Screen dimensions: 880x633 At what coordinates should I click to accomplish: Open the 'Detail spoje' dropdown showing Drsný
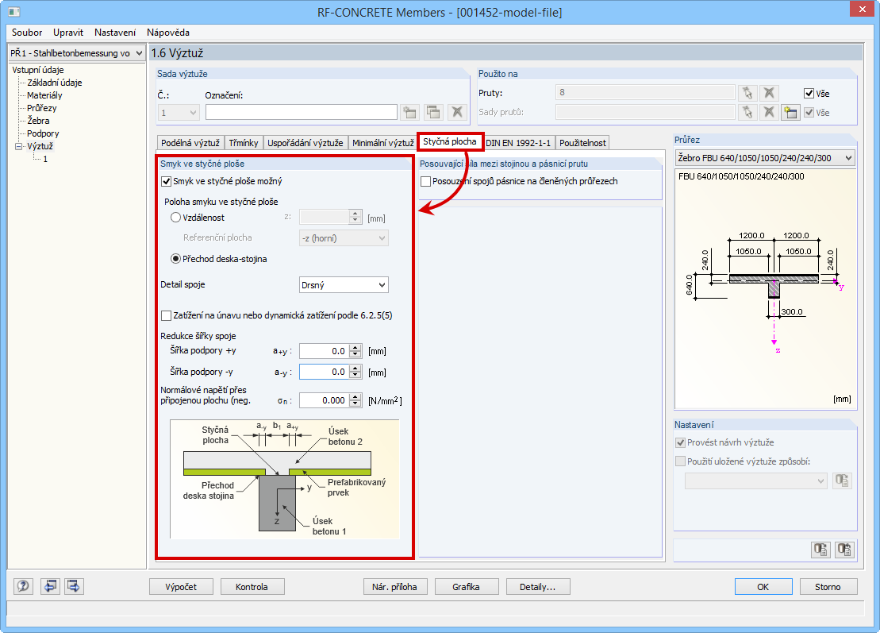pyautogui.click(x=344, y=285)
